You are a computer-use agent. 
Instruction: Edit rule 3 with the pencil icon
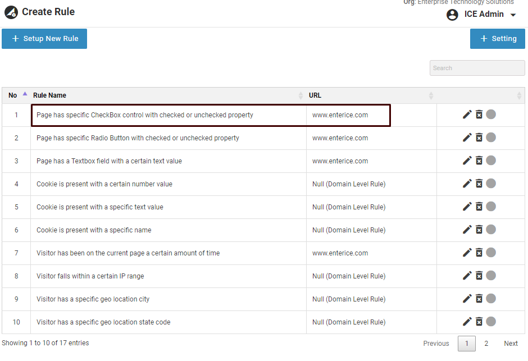[467, 161]
